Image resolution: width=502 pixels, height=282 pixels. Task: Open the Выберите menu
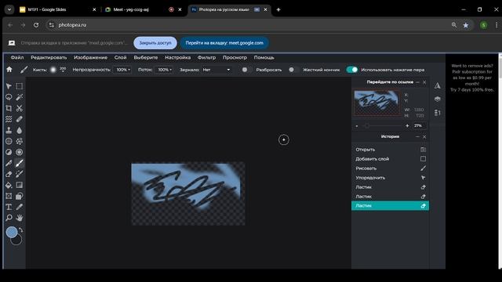pyautogui.click(x=146, y=57)
